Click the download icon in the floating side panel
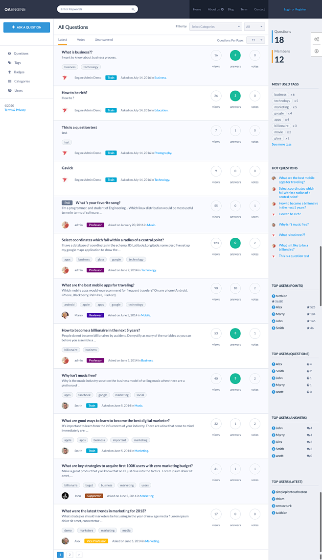 point(316,51)
